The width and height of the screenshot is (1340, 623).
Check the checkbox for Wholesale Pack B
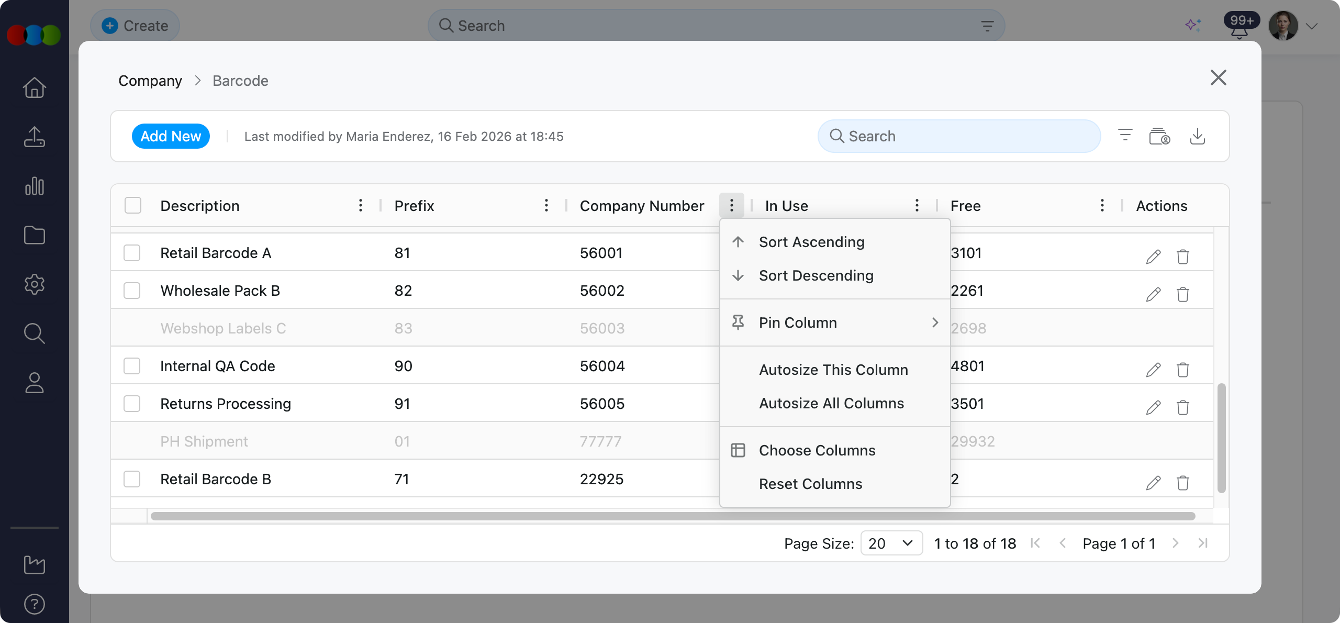pyautogui.click(x=132, y=290)
